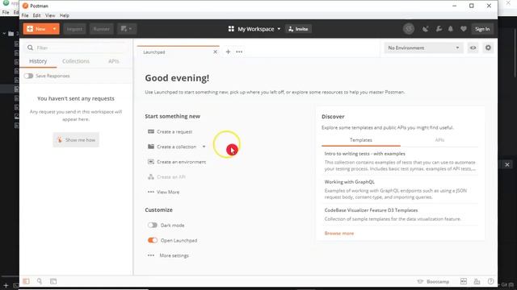Add a new tab with plus icon
Viewport: 517px width, 290px height.
coord(228,52)
